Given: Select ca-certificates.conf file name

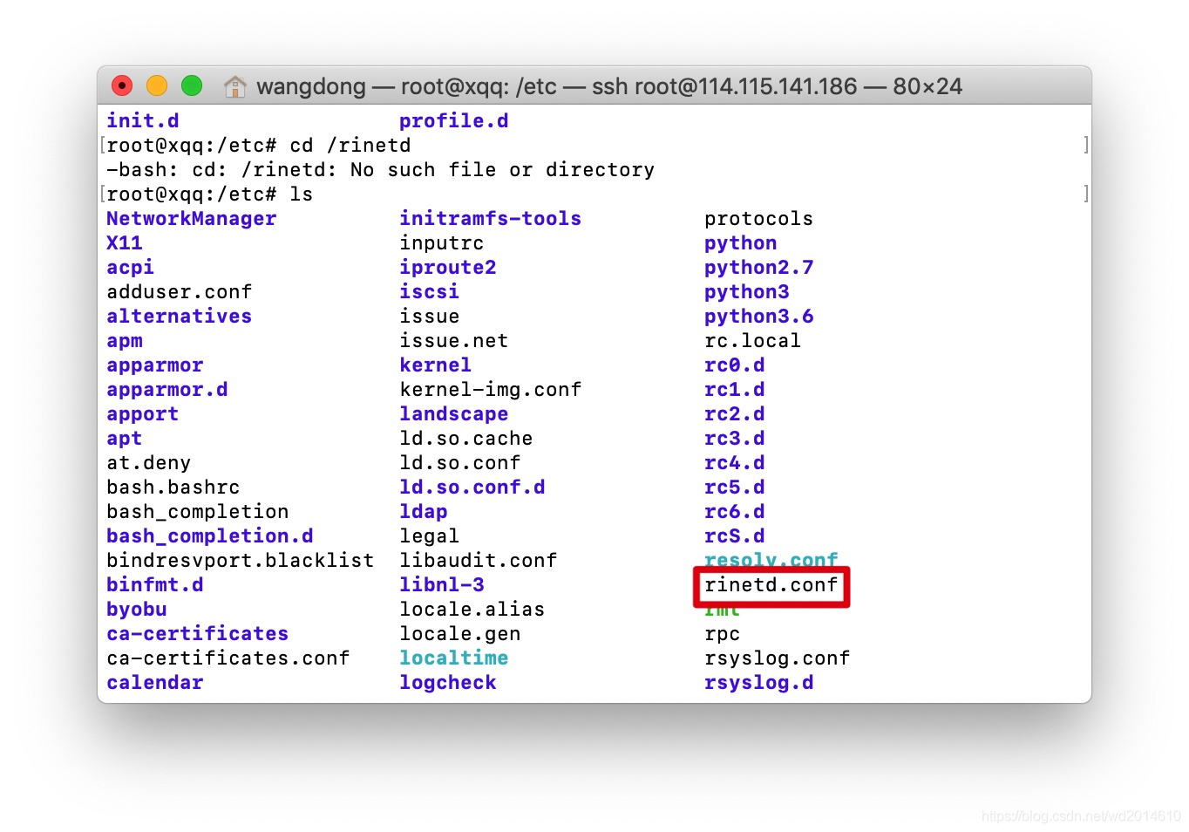Looking at the screenshot, I should click(x=228, y=658).
